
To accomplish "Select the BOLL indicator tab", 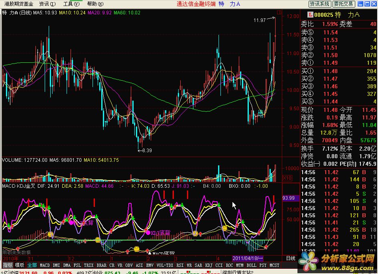I will (252, 265).
